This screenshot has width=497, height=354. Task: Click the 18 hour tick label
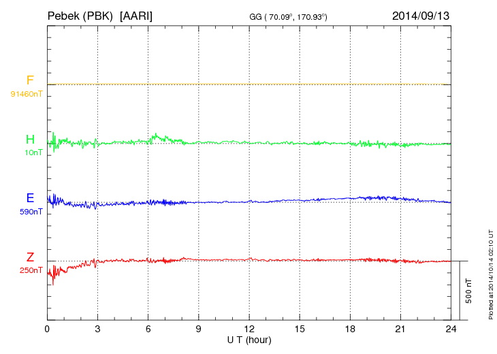pos(350,329)
